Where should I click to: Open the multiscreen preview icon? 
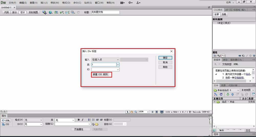coord(44,12)
